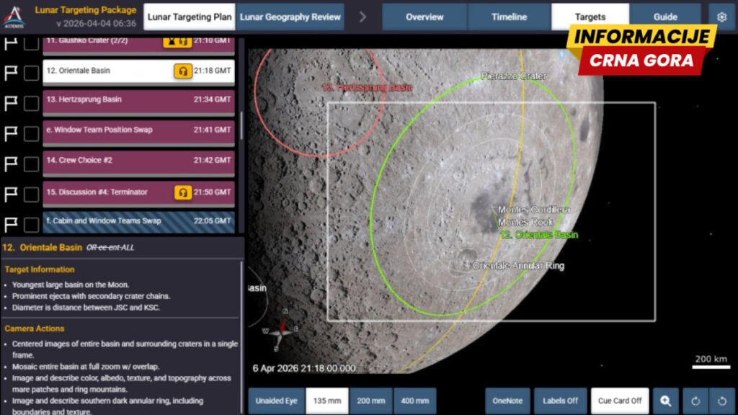Select the 400 mm lens button
The width and height of the screenshot is (738, 415).
414,401
